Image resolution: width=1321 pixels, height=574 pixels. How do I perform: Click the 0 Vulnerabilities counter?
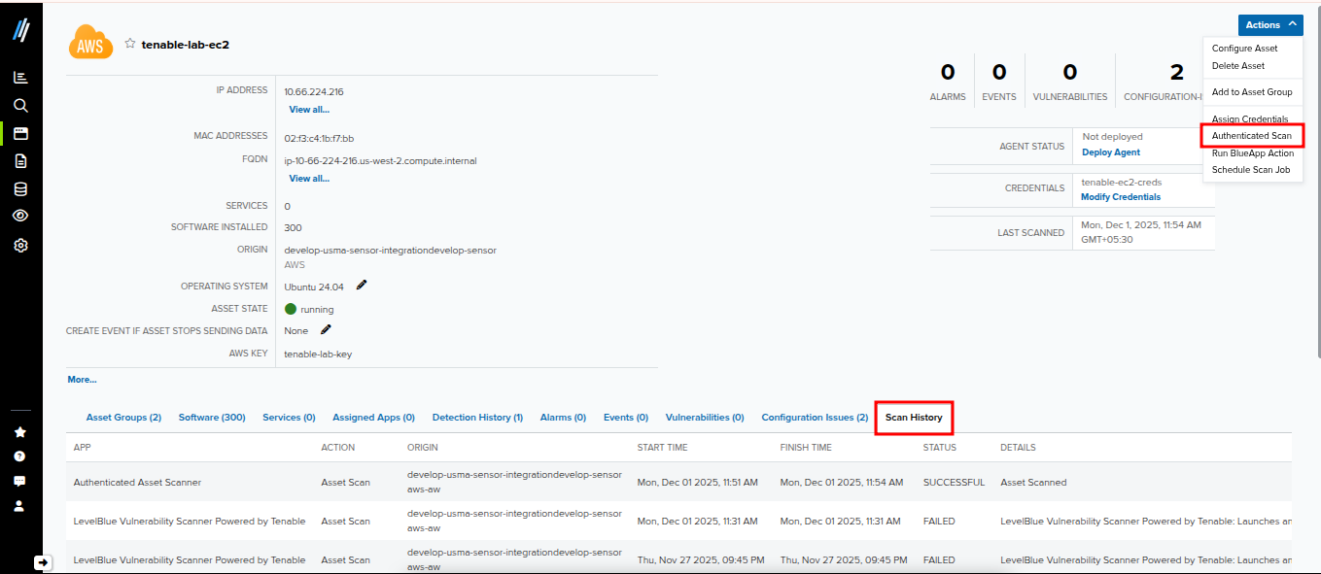1070,81
